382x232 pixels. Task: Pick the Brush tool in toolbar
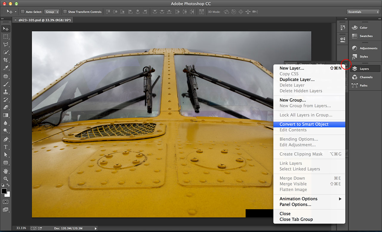click(x=6, y=84)
